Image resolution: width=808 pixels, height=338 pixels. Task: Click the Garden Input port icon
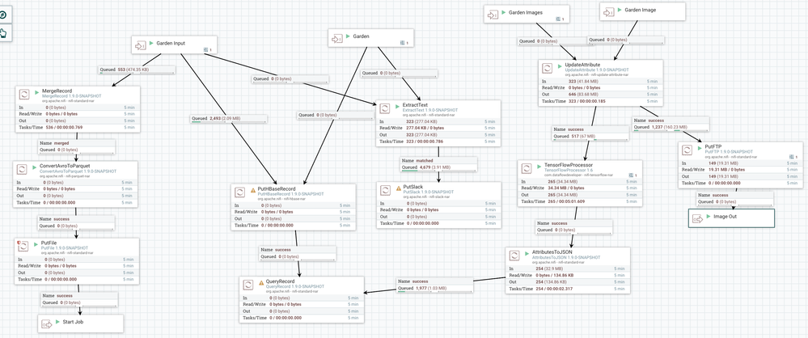(x=140, y=45)
